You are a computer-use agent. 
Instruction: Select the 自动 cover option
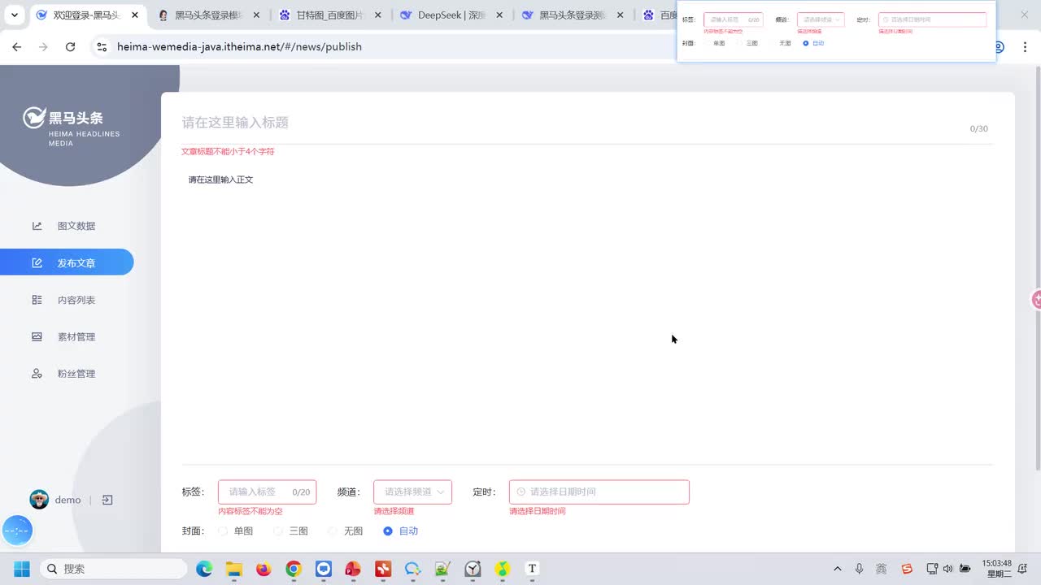click(400, 531)
